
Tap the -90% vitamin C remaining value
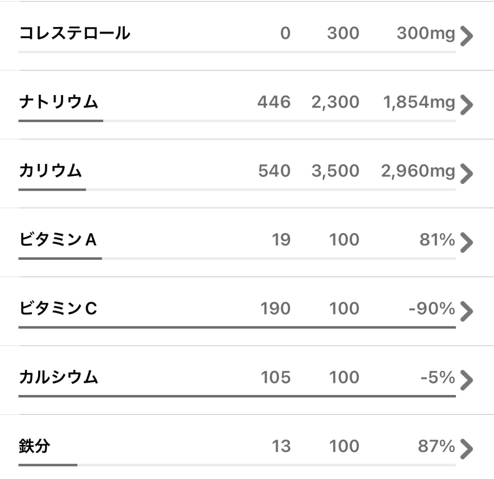tap(431, 309)
